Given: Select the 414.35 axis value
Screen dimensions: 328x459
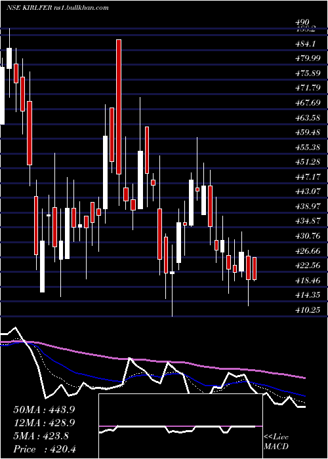Looking at the screenshot, I should point(308,295).
